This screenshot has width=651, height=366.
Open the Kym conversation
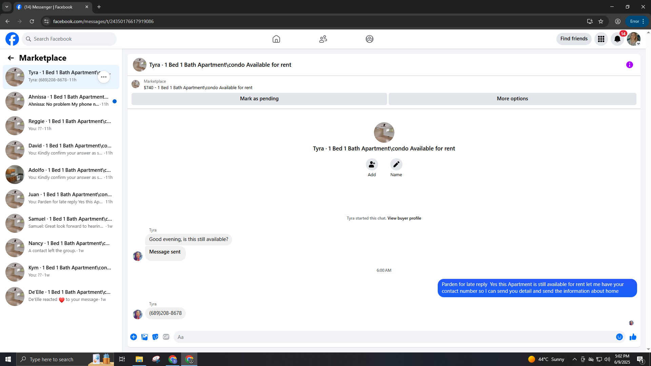(x=61, y=272)
